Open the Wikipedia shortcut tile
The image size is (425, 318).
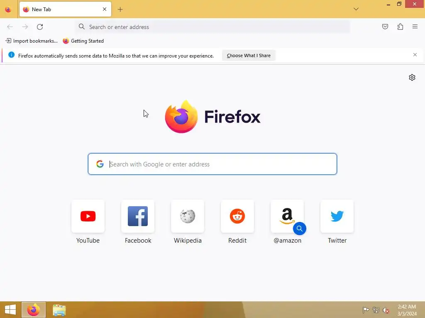tap(188, 216)
